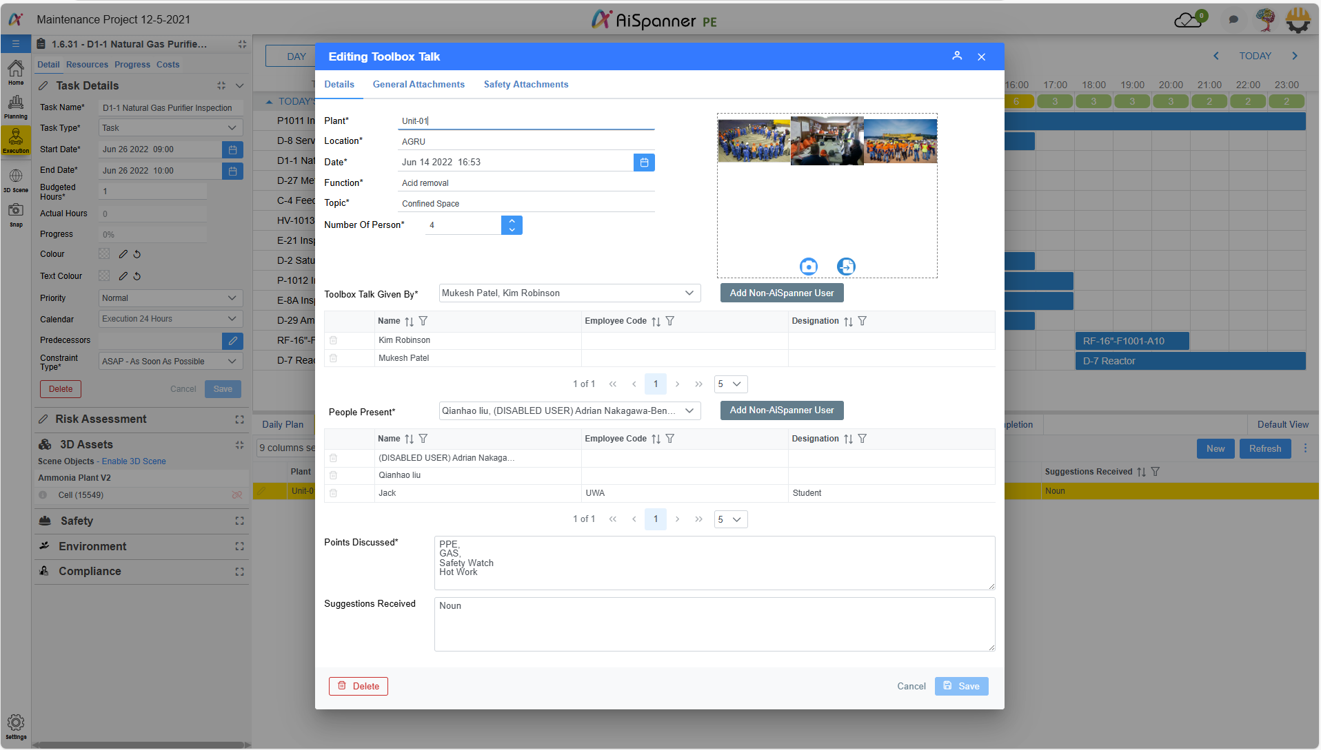Open the Safety Attachments tab
The height and width of the screenshot is (750, 1321).
pos(526,85)
